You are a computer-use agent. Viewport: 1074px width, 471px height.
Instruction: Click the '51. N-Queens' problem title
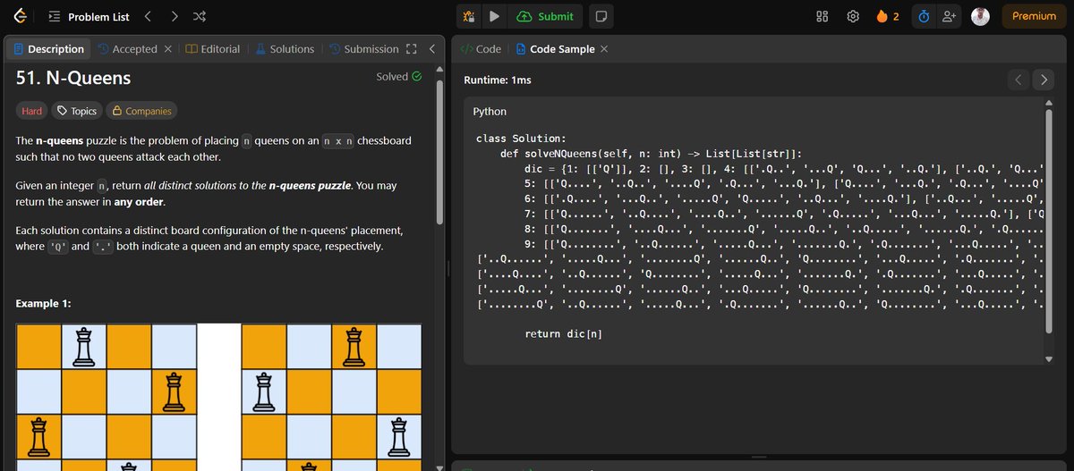point(73,78)
